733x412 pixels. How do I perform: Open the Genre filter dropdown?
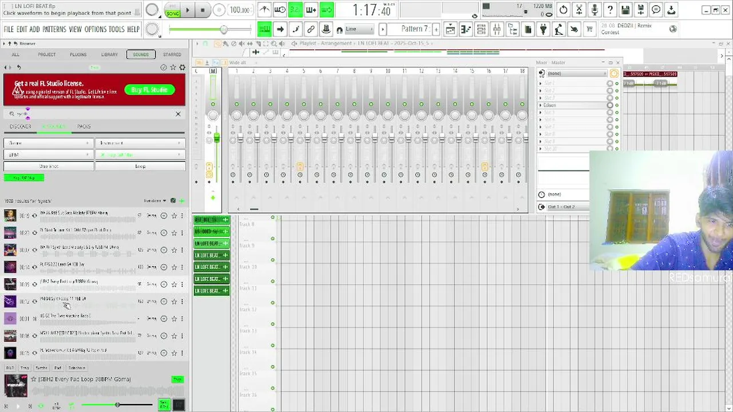click(x=49, y=143)
